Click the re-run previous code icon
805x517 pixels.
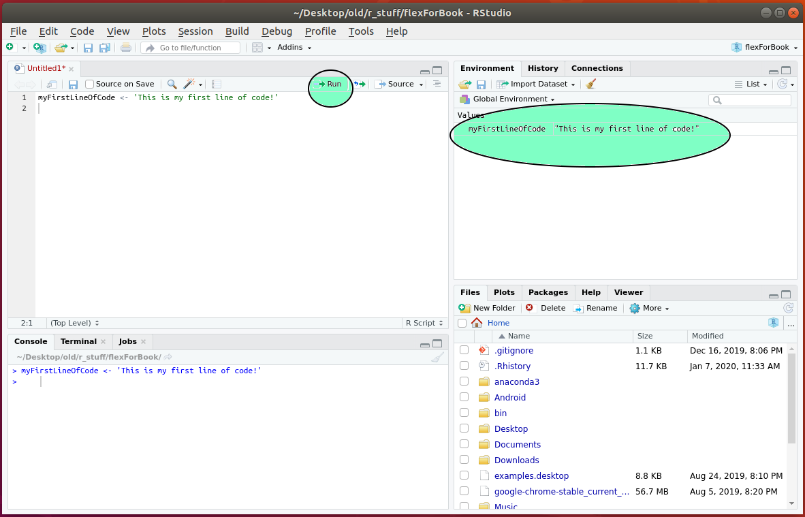coord(359,84)
